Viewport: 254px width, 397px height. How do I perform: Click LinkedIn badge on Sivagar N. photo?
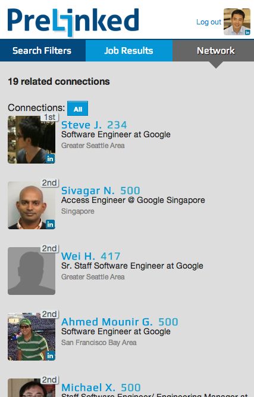click(50, 224)
